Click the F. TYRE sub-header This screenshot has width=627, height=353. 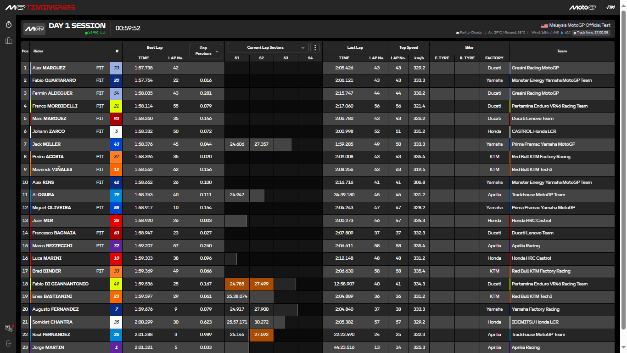(x=442, y=58)
